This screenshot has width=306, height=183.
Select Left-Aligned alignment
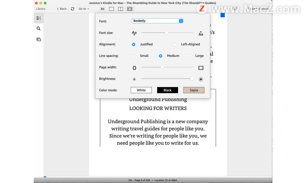click(175, 44)
